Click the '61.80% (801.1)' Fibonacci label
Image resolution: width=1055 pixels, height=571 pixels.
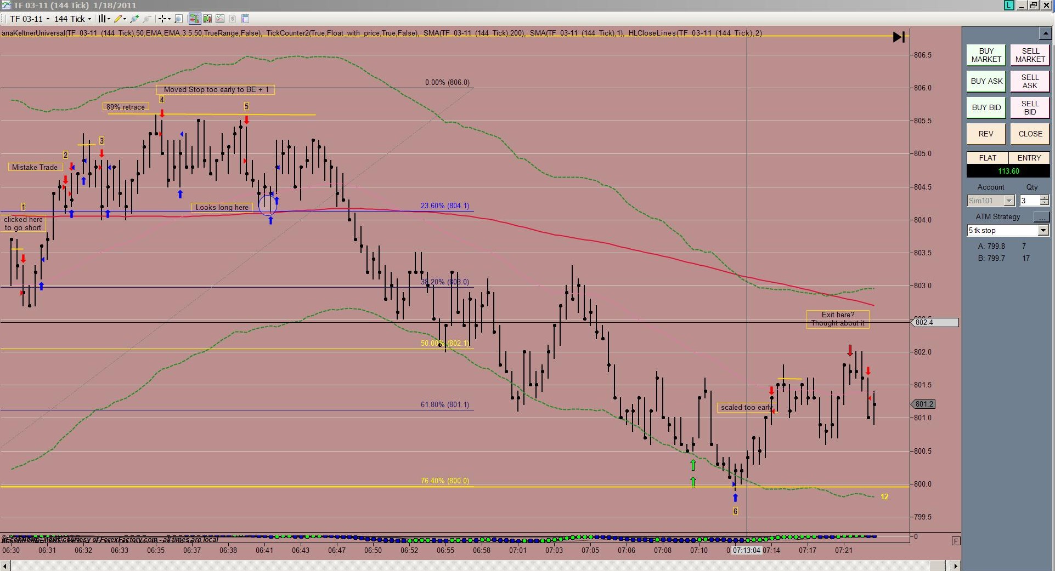pyautogui.click(x=445, y=404)
